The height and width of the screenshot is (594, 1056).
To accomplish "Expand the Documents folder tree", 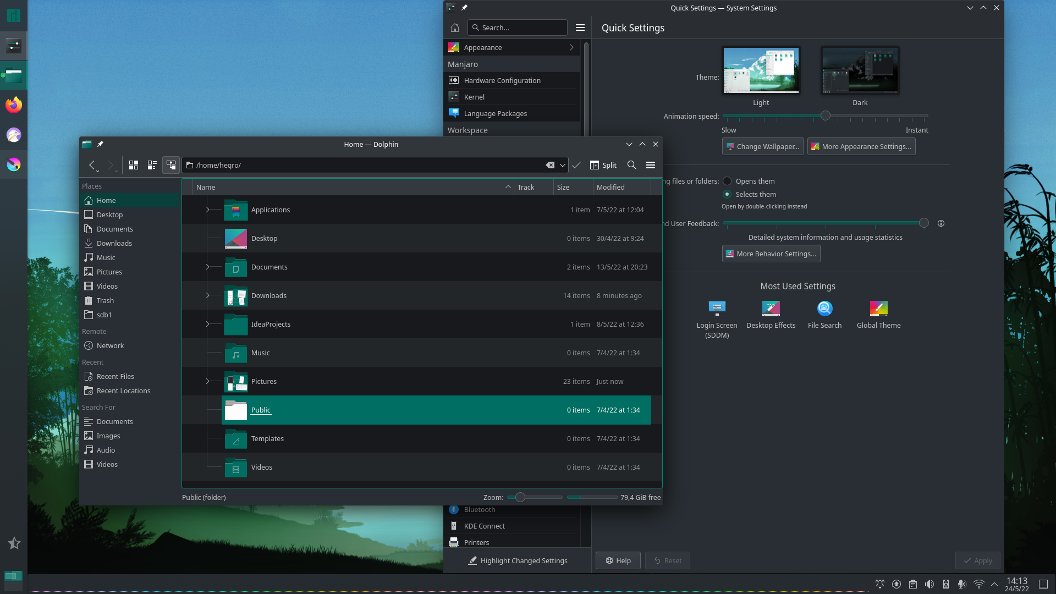I will [x=207, y=267].
